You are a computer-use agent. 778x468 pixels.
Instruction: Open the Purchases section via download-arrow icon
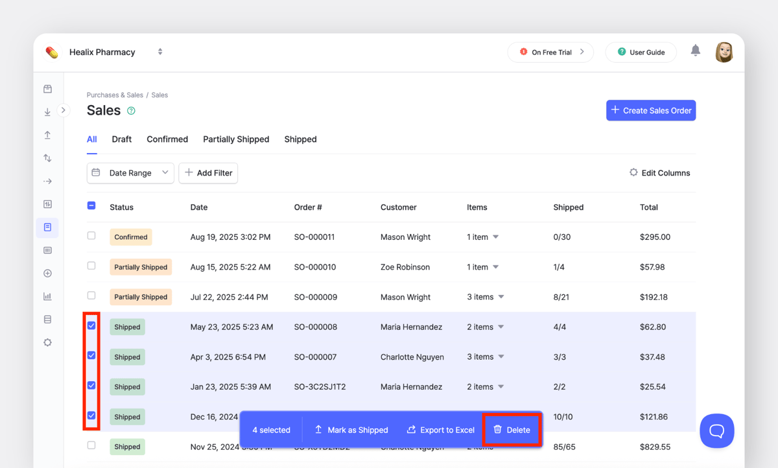click(x=47, y=111)
